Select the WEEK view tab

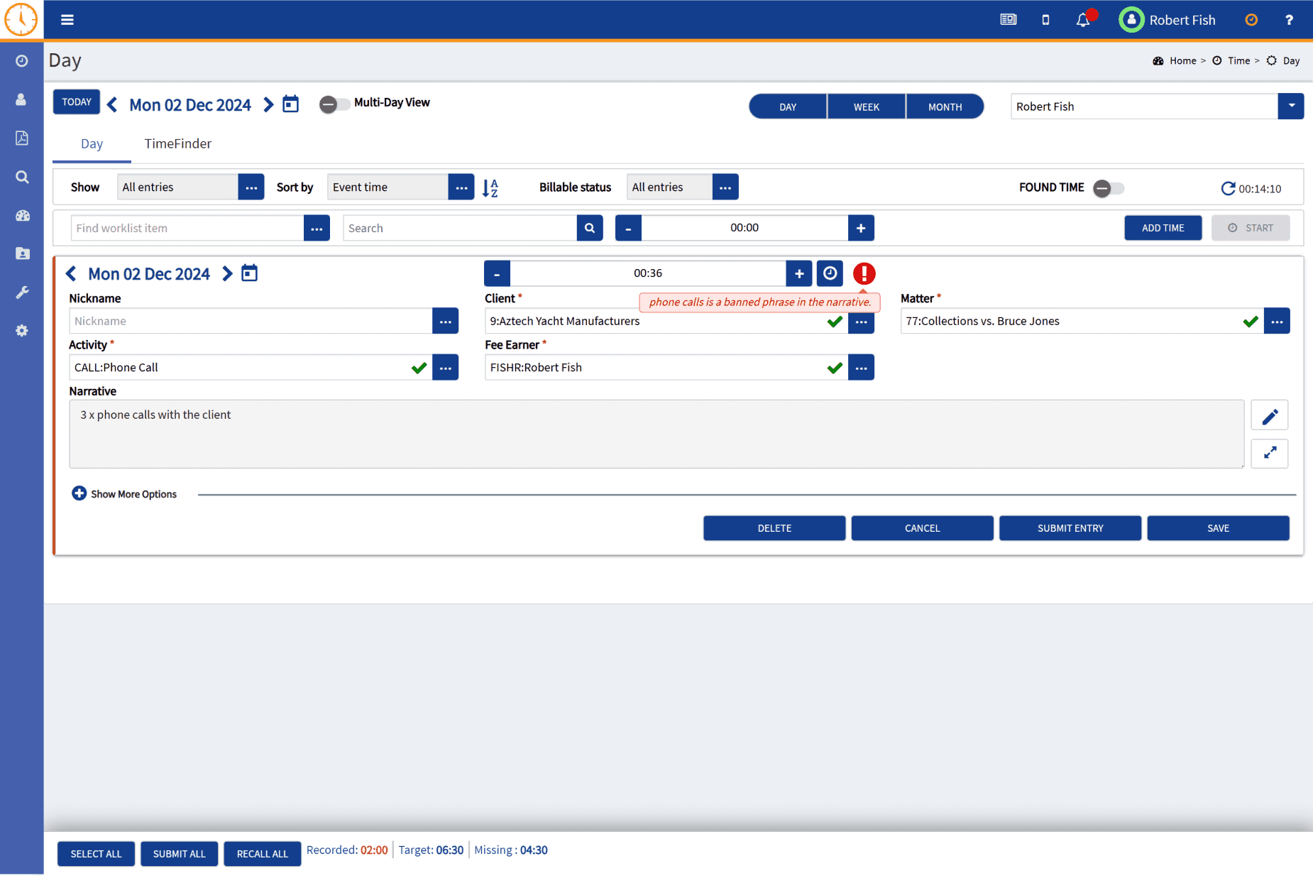(866, 107)
